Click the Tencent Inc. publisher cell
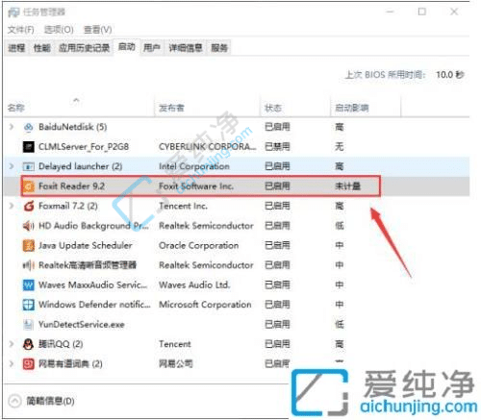Screen dimensions: 481x420 pos(183,206)
